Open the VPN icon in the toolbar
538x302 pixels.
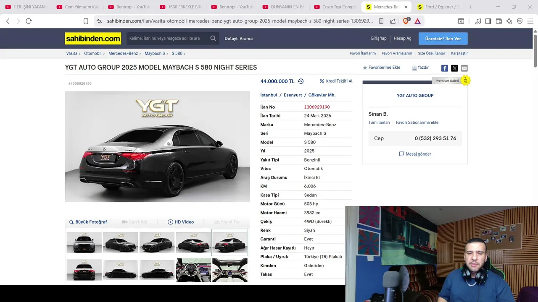(520, 21)
